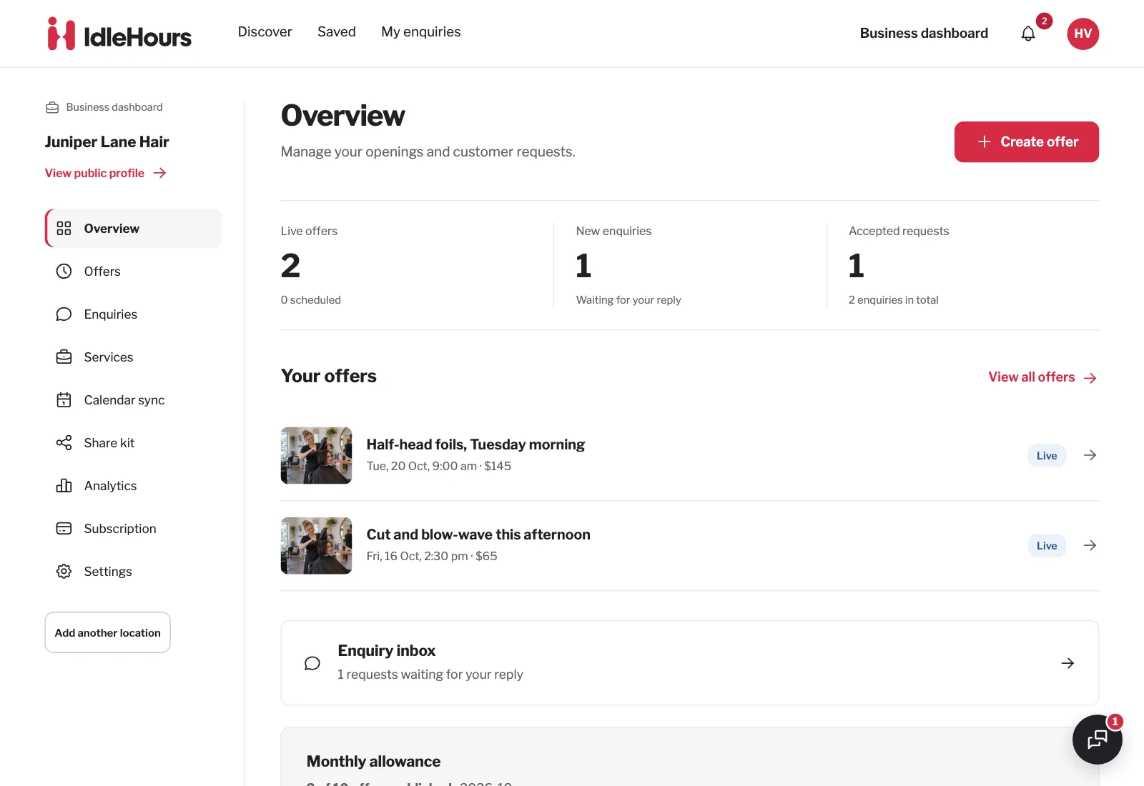The image size is (1144, 786).
Task: Click the Settings gear icon
Action: [64, 572]
